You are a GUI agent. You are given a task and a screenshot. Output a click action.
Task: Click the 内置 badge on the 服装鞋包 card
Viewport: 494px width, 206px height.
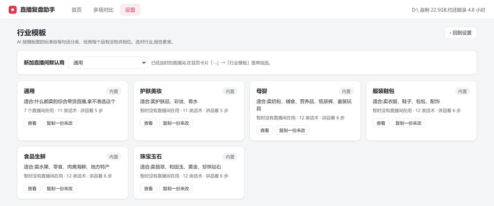(x=463, y=91)
